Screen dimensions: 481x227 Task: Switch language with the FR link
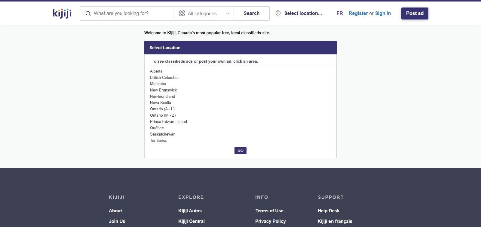[340, 13]
